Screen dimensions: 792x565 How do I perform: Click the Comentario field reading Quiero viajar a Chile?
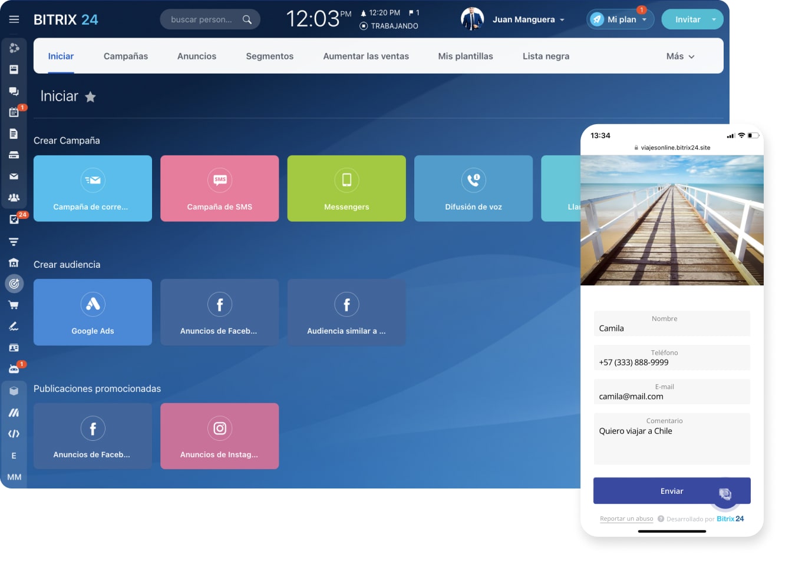[672, 438]
